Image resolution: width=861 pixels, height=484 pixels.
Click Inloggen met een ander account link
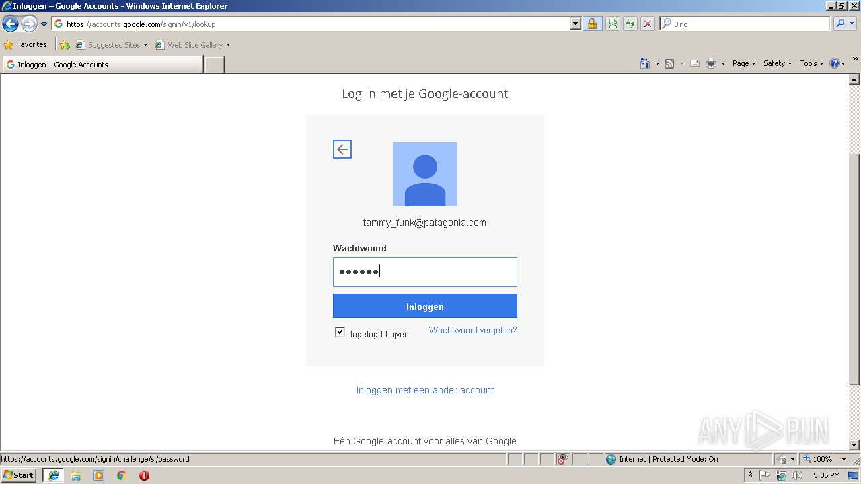(425, 390)
